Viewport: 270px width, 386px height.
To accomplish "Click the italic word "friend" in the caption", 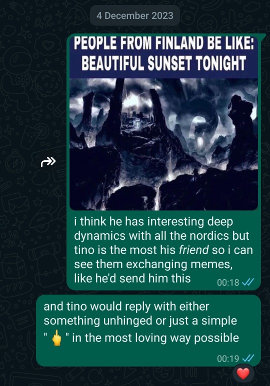I will pos(194,250).
